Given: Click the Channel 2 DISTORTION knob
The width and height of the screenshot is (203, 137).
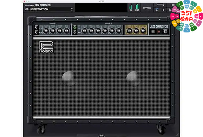Looking at the screenshot, I should pyautogui.click(x=112, y=31).
